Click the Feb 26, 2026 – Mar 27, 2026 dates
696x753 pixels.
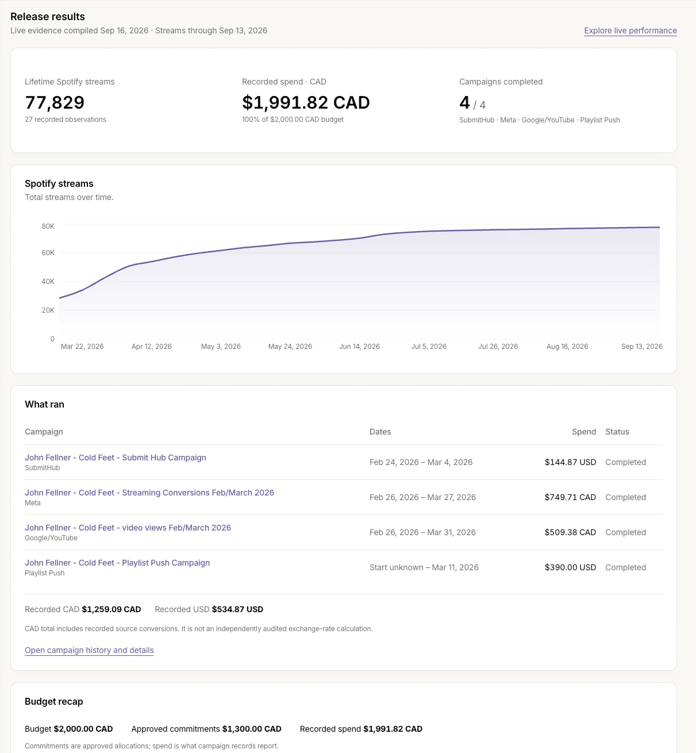point(422,497)
